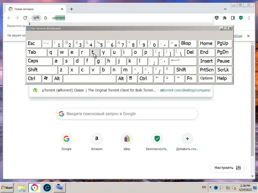Toggle the left Ctrl key
Screen dimensions: 258x193
(34, 79)
